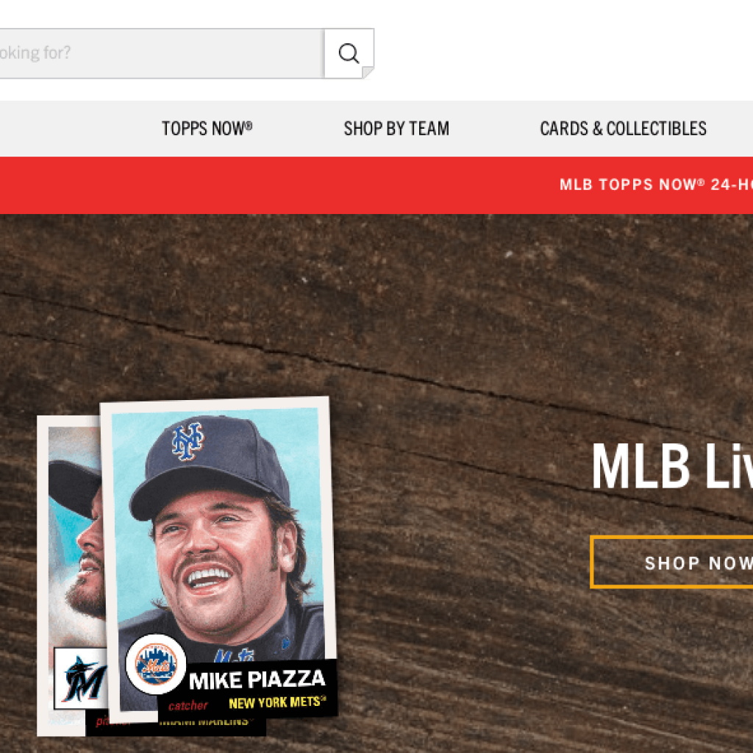
Task: Click the yellow-outlined SHOP NOW button
Action: [671, 562]
